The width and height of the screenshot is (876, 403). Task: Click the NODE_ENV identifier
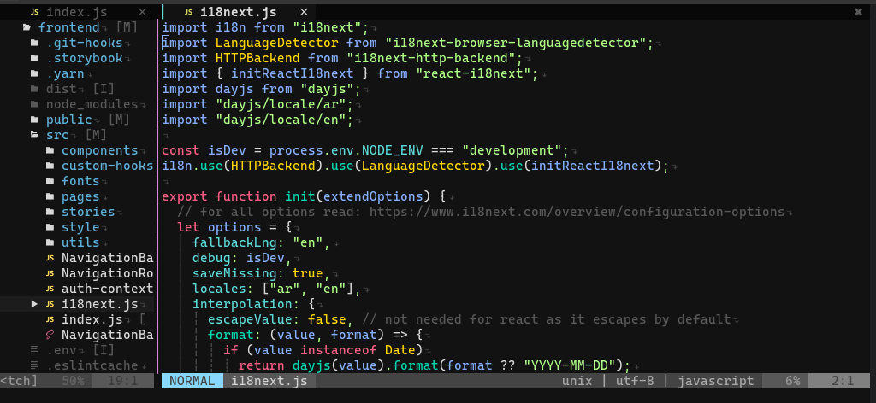[392, 150]
